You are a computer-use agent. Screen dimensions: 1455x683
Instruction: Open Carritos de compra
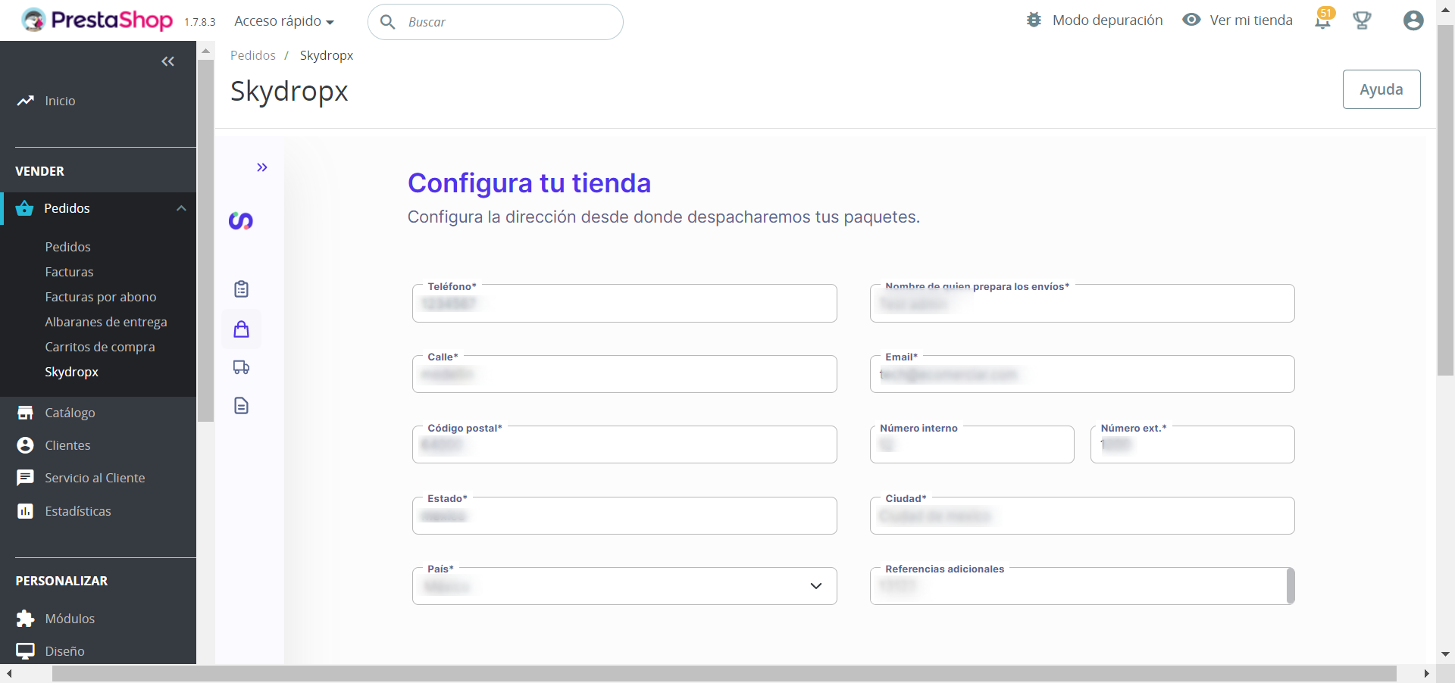(100, 347)
